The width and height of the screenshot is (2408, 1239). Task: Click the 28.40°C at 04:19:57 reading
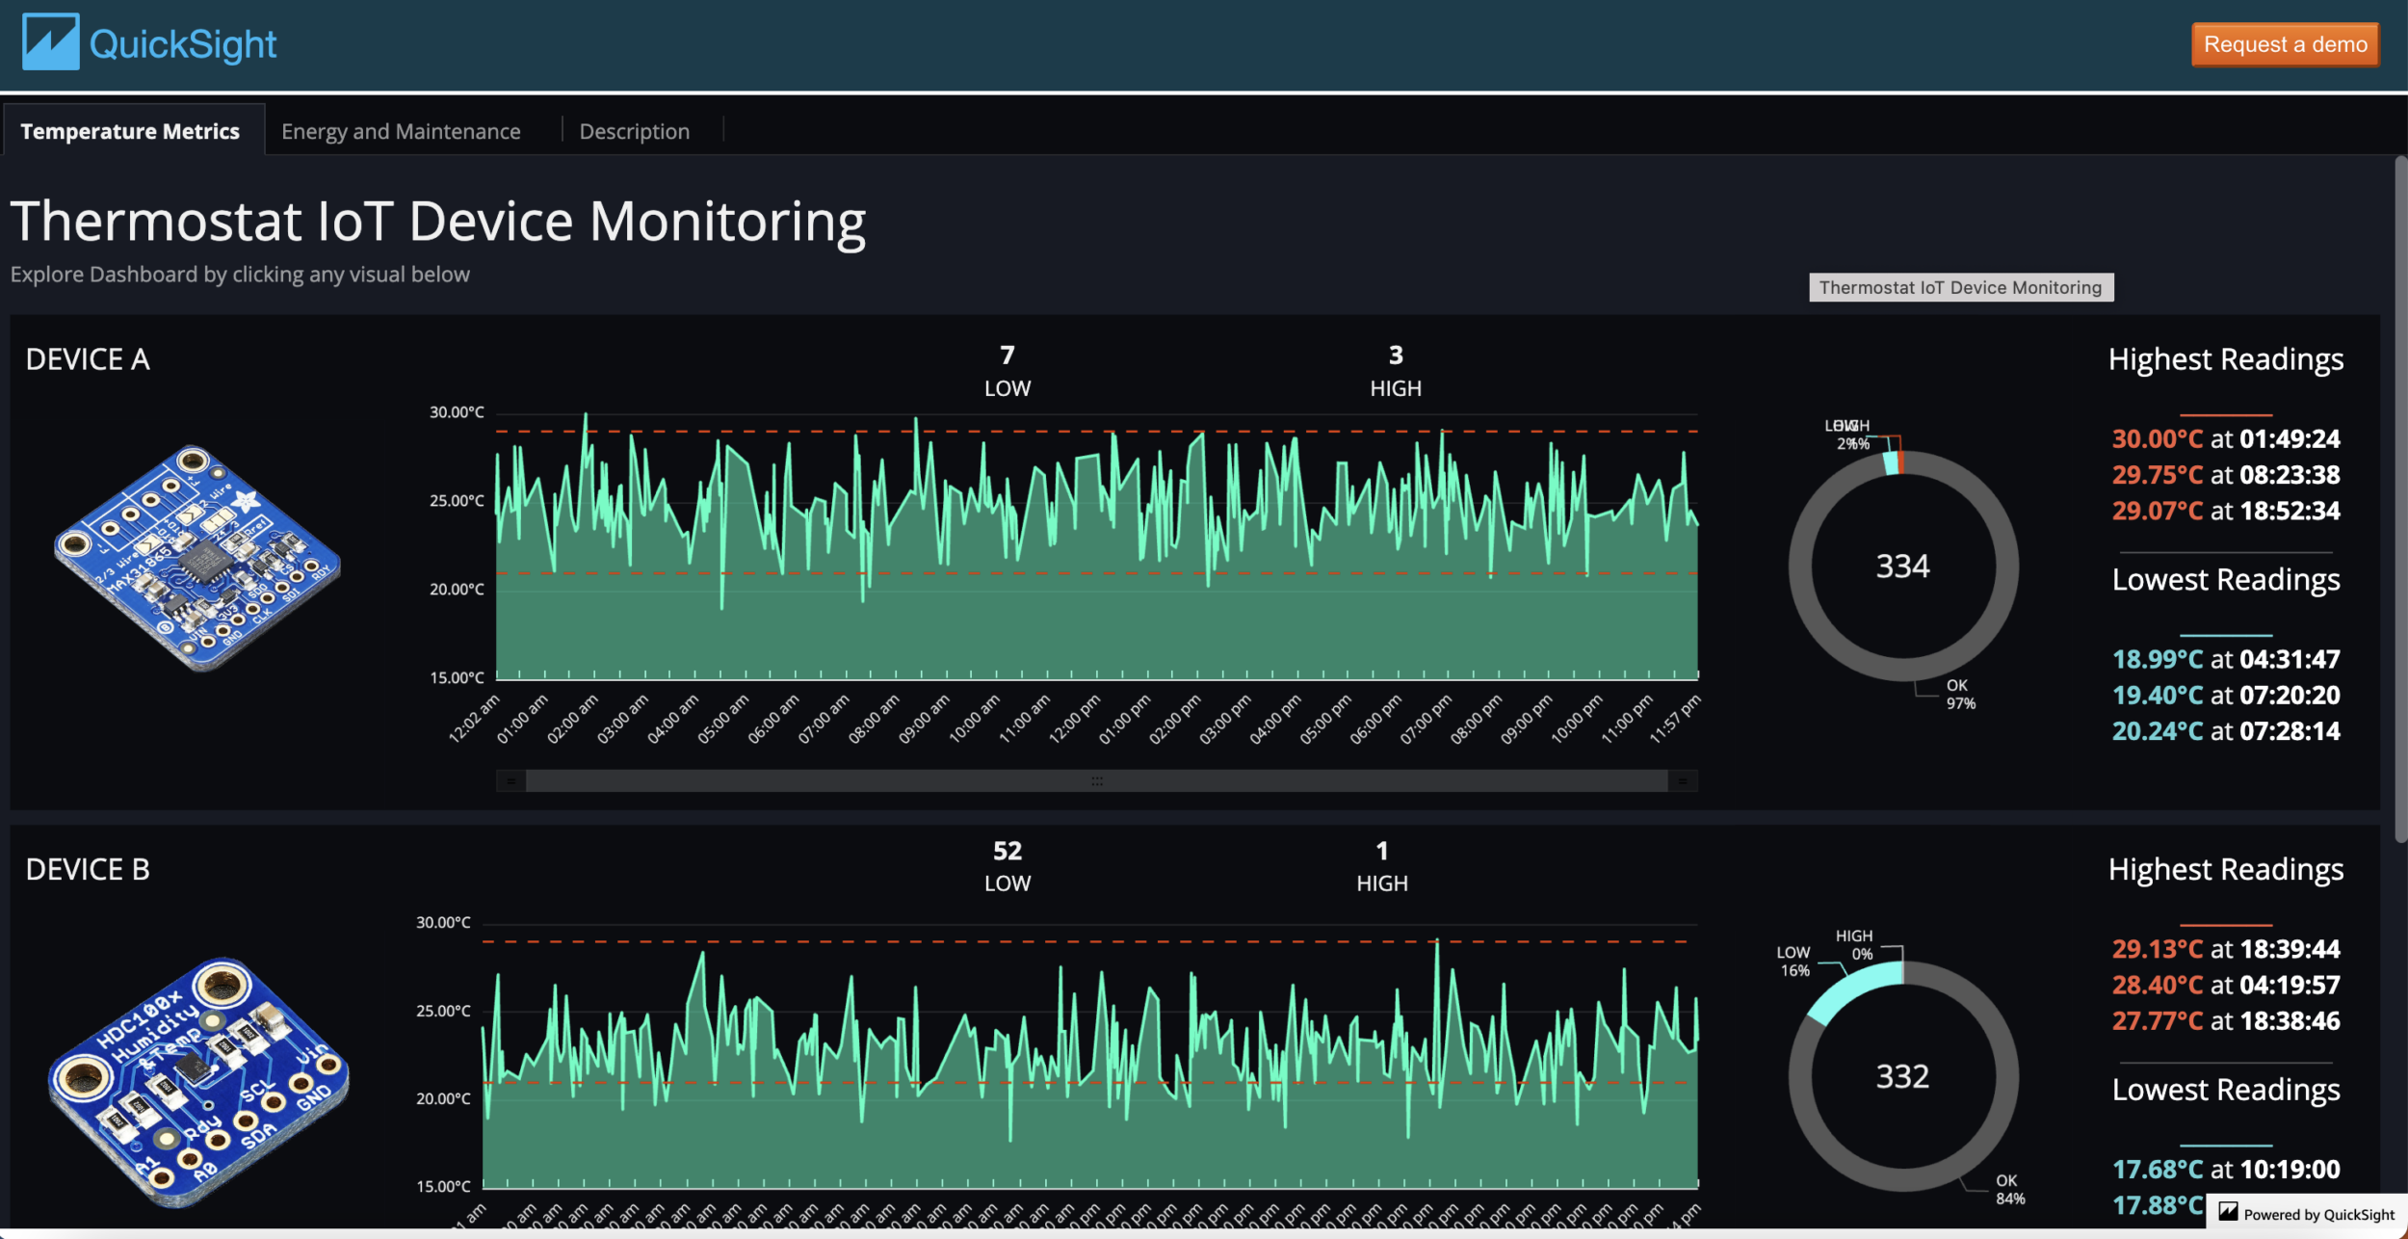pyautogui.click(x=2226, y=986)
